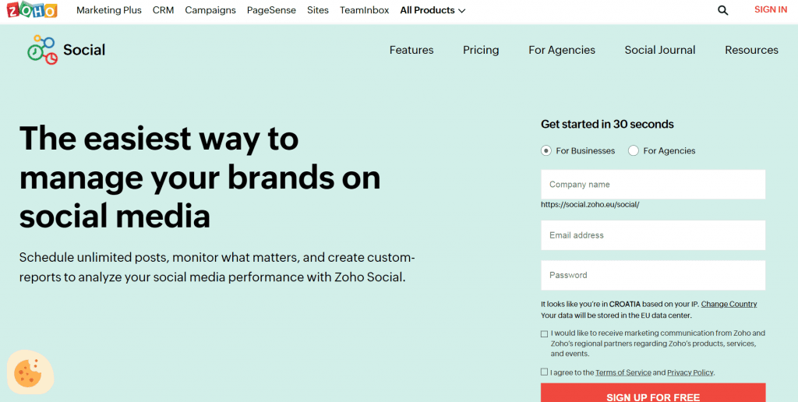Tick the Terms of Service agreement checkbox

tap(545, 372)
